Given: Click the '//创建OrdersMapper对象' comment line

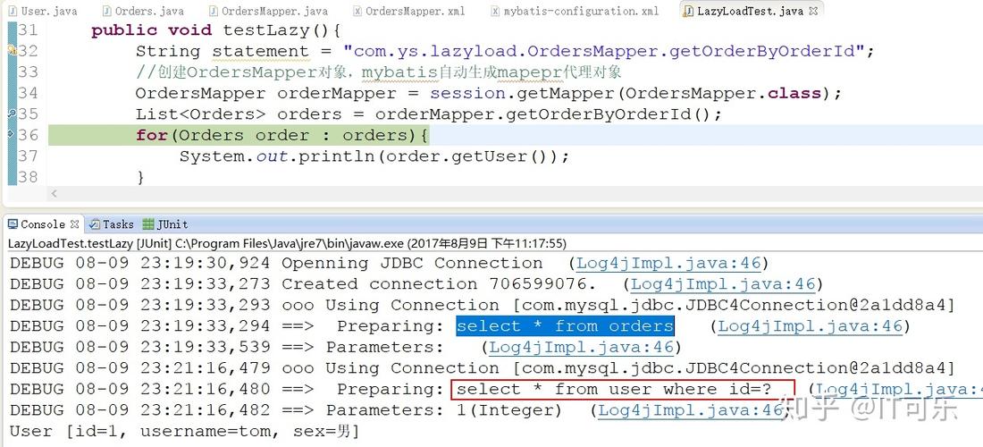Looking at the screenshot, I should (378, 72).
